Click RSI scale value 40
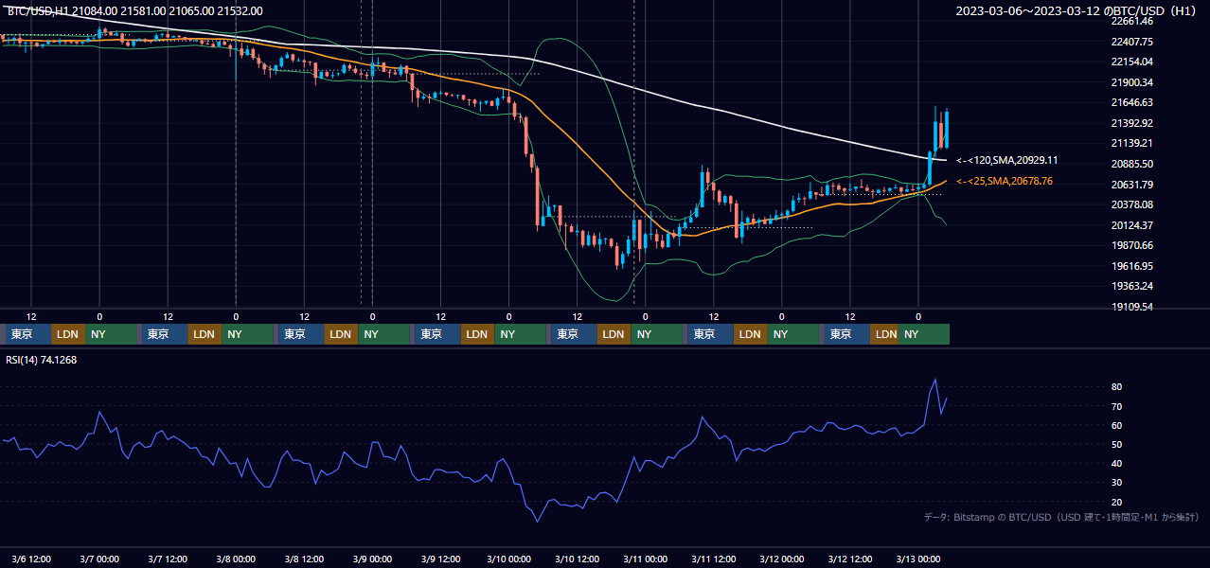Image resolution: width=1210 pixels, height=568 pixels. [1116, 463]
